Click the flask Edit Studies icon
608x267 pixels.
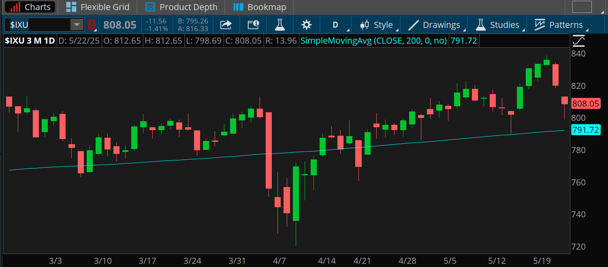[x=279, y=25]
